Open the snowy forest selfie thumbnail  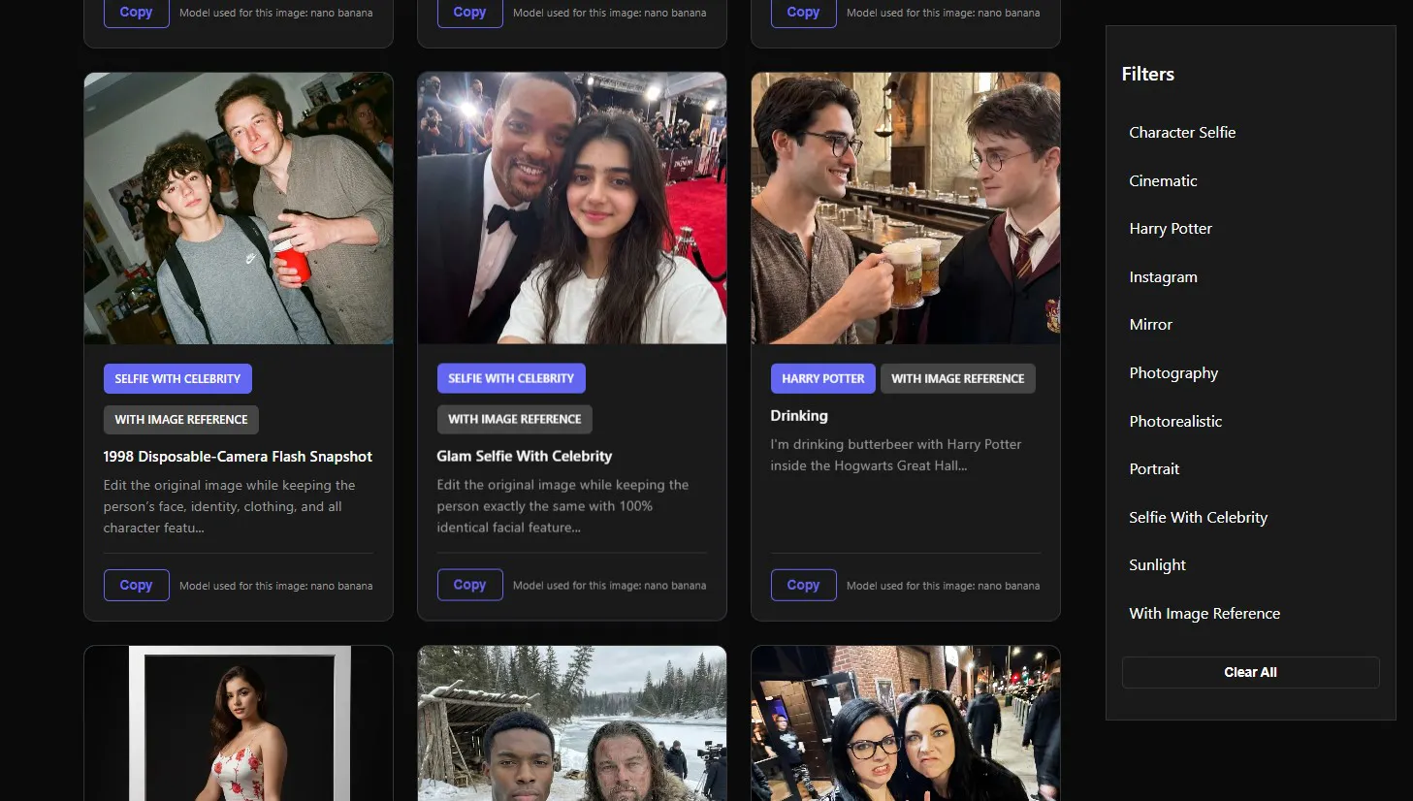(x=572, y=723)
